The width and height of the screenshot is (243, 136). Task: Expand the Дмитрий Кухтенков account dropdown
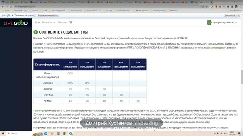[x=236, y=23]
